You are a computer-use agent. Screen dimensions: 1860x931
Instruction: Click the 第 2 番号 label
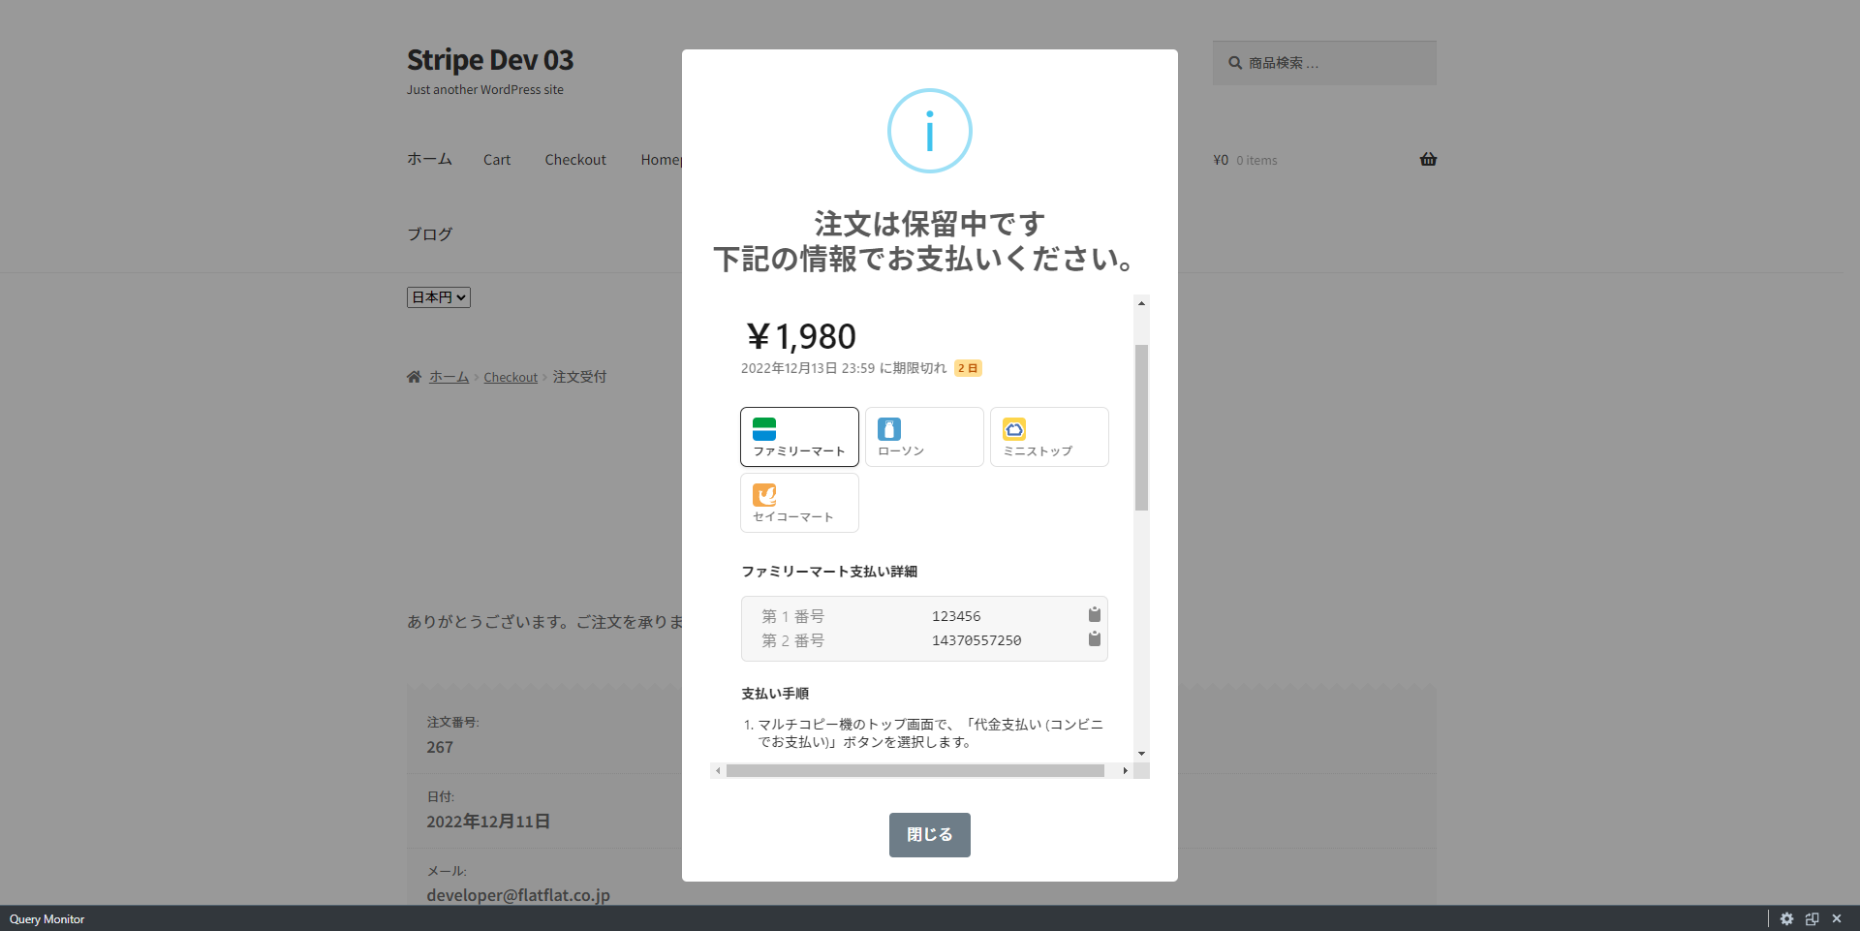point(792,640)
